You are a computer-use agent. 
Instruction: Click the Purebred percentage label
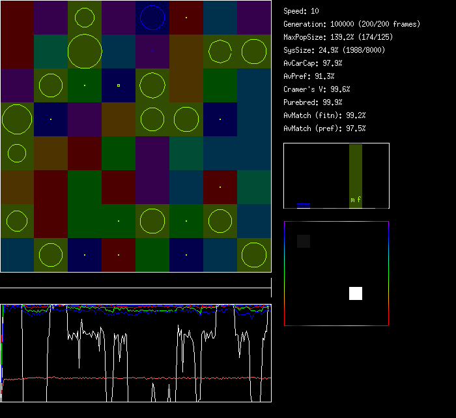point(313,102)
